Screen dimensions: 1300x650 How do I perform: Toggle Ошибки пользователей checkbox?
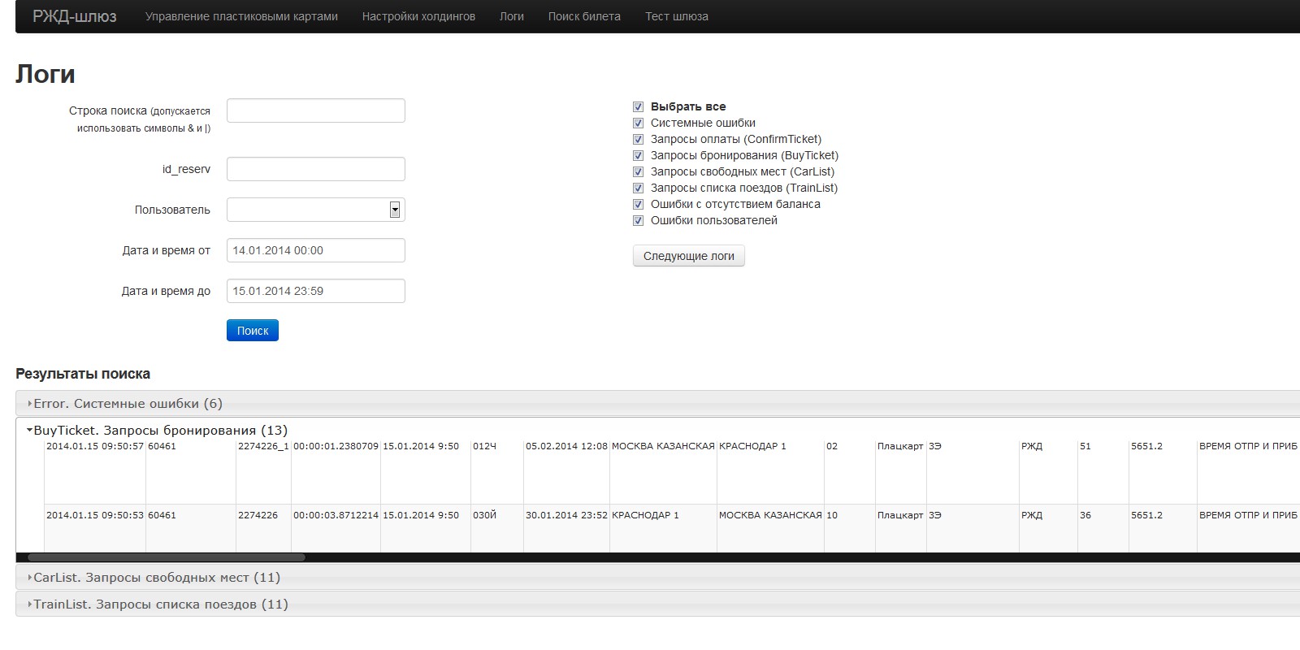pyautogui.click(x=638, y=220)
